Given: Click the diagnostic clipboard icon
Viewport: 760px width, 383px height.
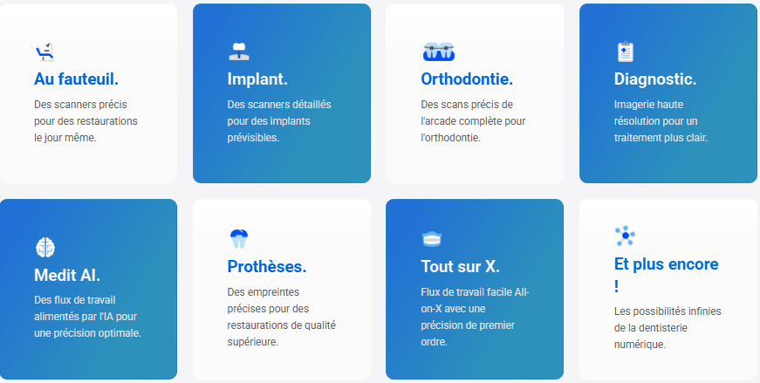Looking at the screenshot, I should pos(625,51).
